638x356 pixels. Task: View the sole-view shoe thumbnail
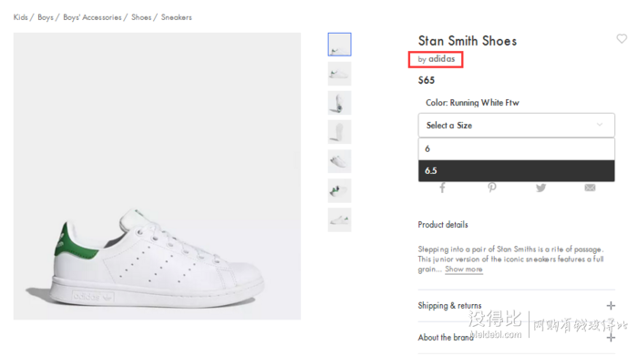coord(339,132)
